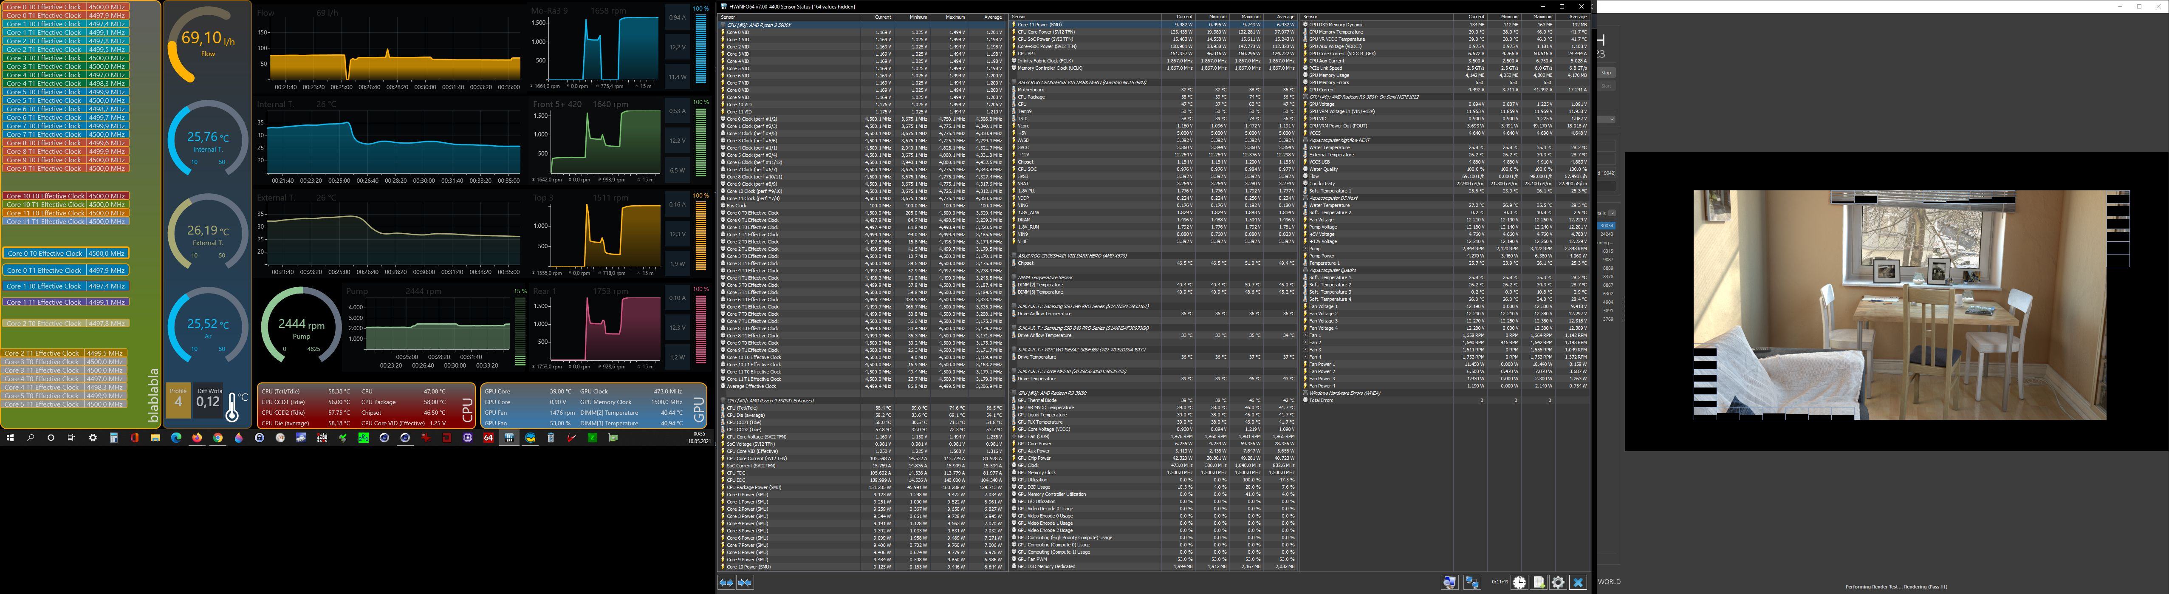Open taskbar search magnifier
This screenshot has height=594, width=2169.
30,438
